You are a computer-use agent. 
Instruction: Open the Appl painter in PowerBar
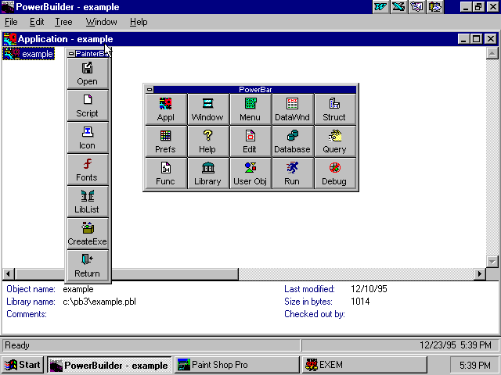(x=166, y=109)
